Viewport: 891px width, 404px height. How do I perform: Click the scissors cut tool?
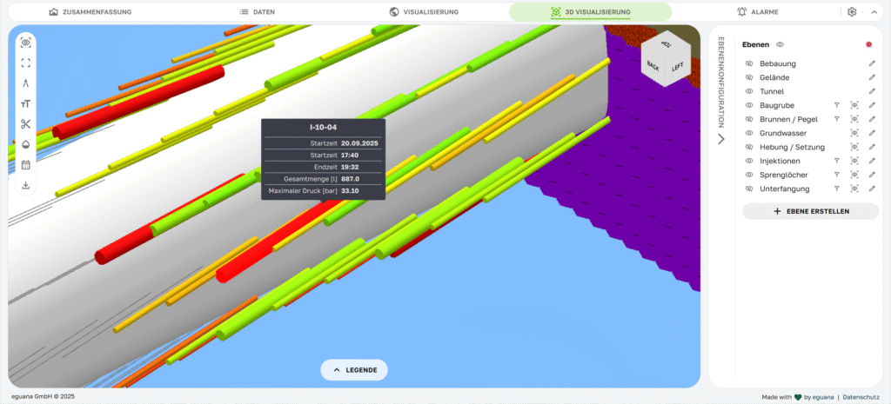25,124
